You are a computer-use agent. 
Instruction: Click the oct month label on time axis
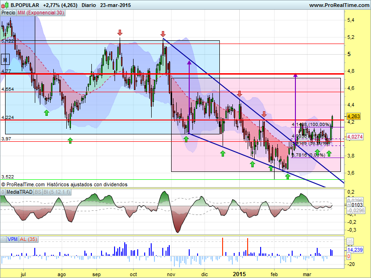[134, 274]
